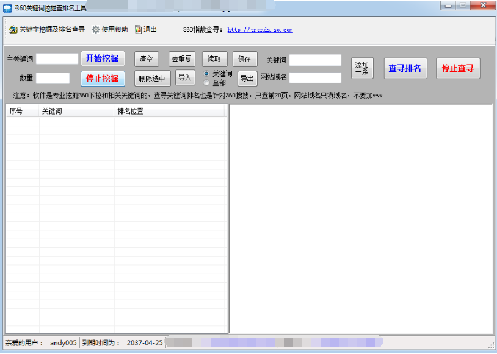Open 关键字挖掘及排名查寻 menu item

[x=47, y=30]
